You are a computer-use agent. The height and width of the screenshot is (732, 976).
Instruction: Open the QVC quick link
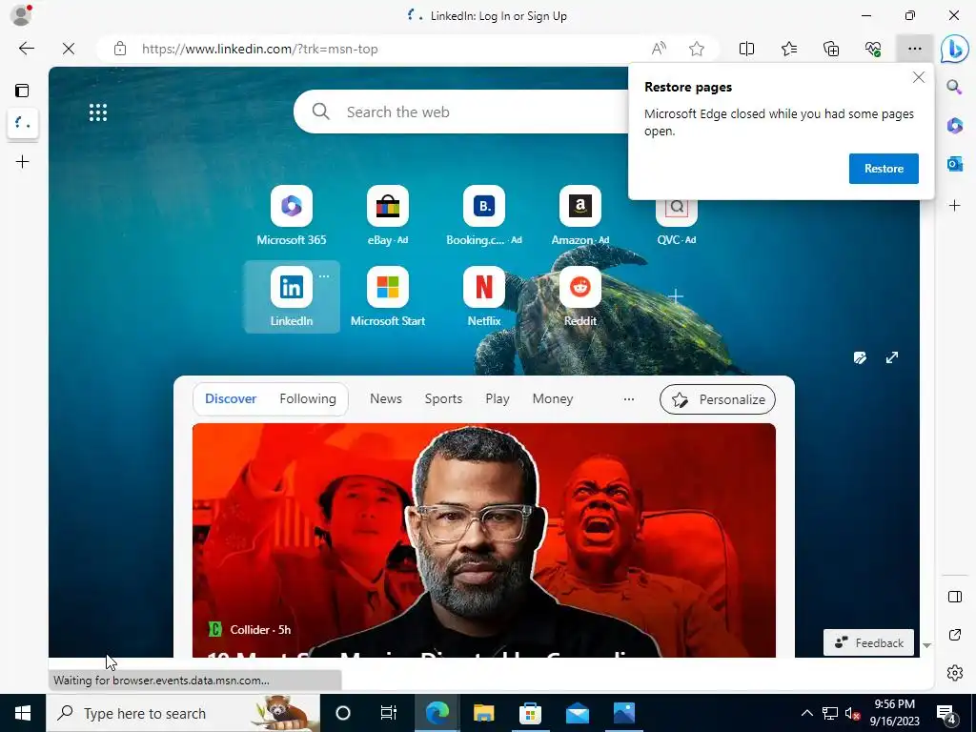pos(676,223)
